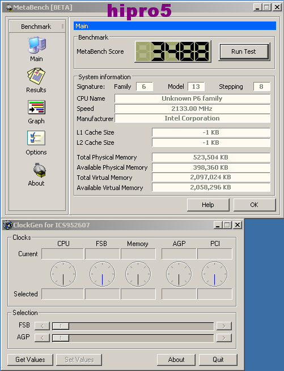The width and height of the screenshot is (284, 371).
Task: Click the Selected PCI clock field
Action: click(215, 294)
